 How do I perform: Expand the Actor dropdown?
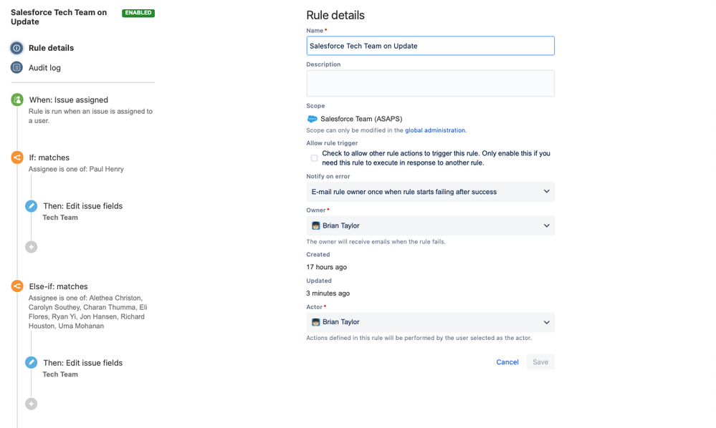click(x=430, y=322)
